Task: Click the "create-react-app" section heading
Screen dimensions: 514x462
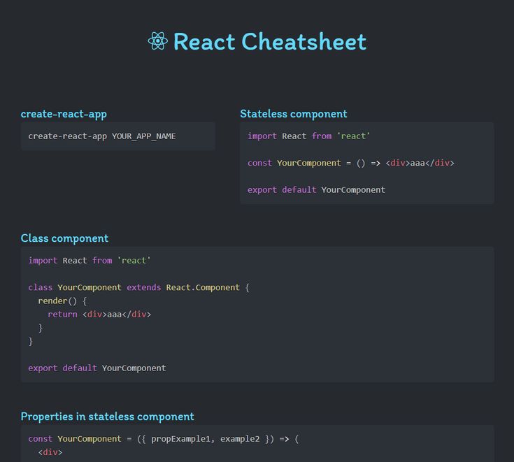Action: [x=64, y=114]
